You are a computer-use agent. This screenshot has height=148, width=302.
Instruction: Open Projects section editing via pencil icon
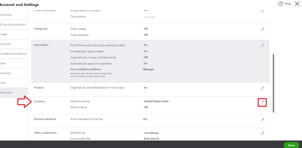pyautogui.click(x=262, y=88)
